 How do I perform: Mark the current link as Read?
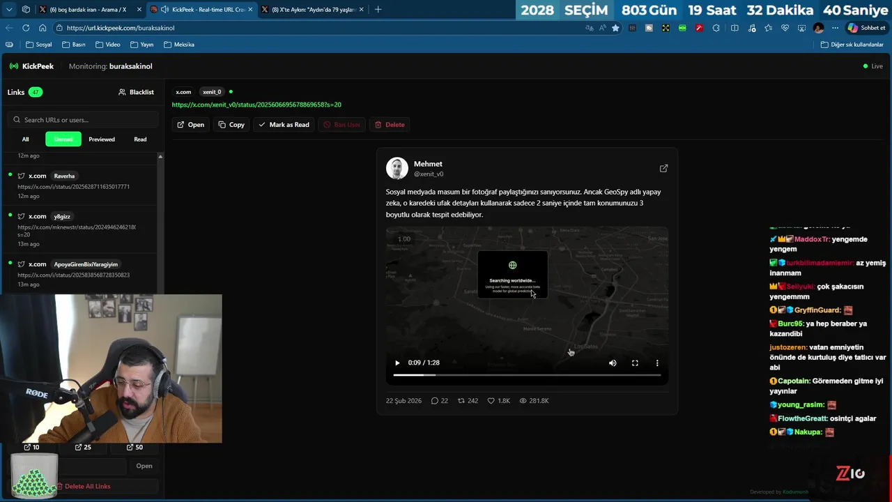tap(284, 125)
